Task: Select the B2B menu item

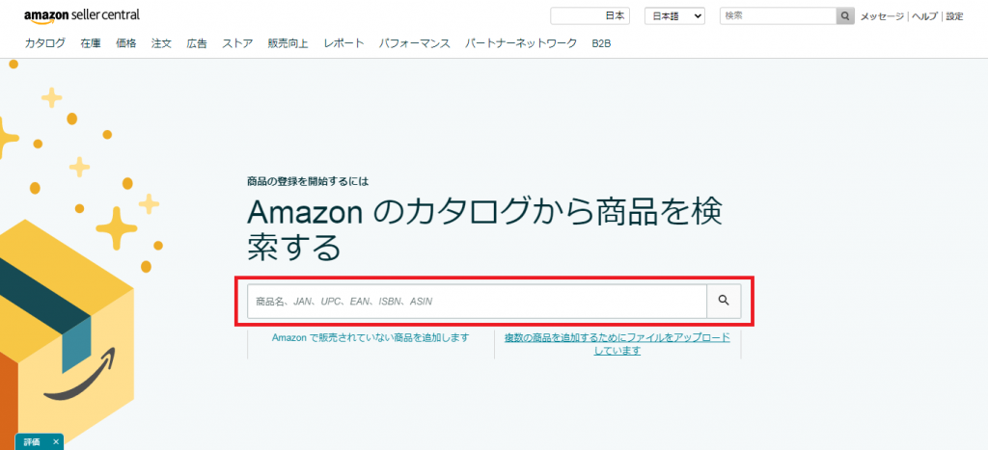Action: (601, 43)
